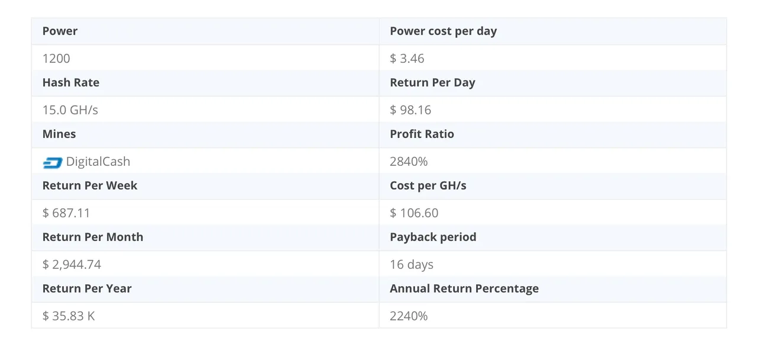Image resolution: width=758 pixels, height=337 pixels.
Task: Select the $ 687.11 weekly return
Action: coord(66,213)
